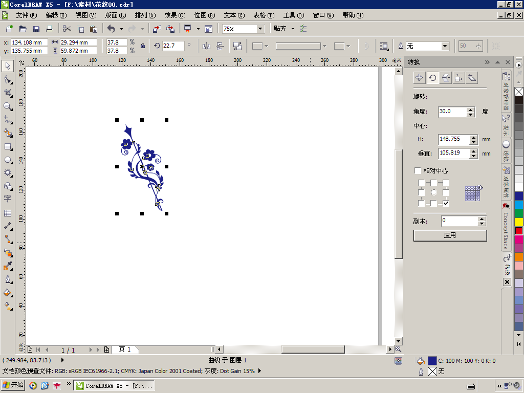Expand the docker's double-arrow collapse button
Image resolution: width=524 pixels, height=393 pixels.
click(487, 62)
